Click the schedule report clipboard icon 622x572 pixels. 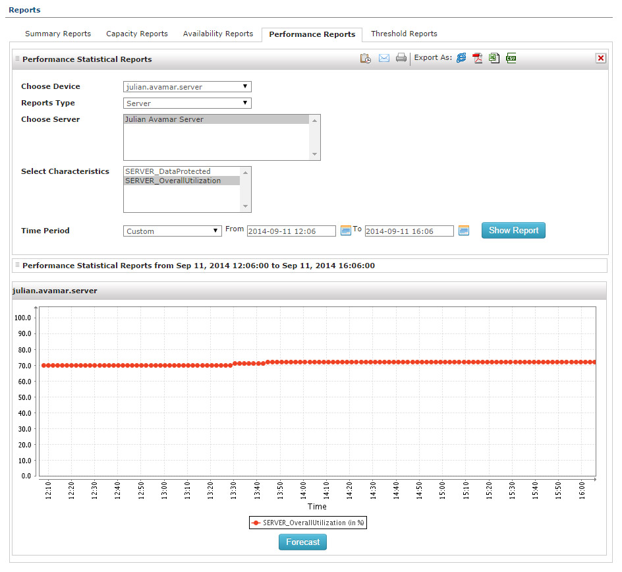[365, 58]
